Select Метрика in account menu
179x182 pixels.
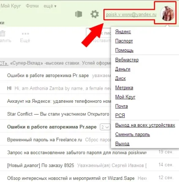(x=124, y=88)
